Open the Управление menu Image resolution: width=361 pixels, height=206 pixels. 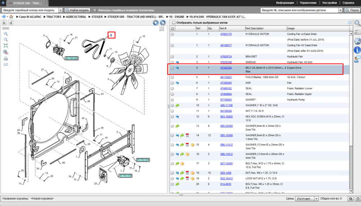[308, 3]
